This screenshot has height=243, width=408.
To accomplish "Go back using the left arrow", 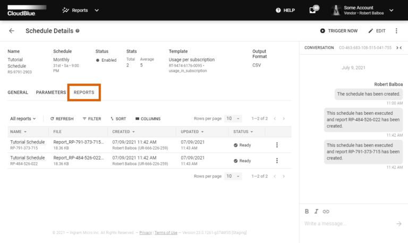I will tap(12, 31).
